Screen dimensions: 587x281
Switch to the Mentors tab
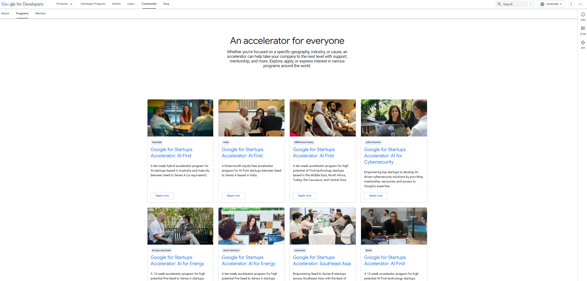point(40,13)
